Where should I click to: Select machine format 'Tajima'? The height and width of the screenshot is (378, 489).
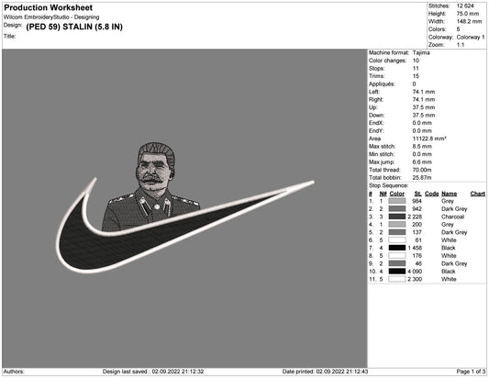[x=421, y=52]
